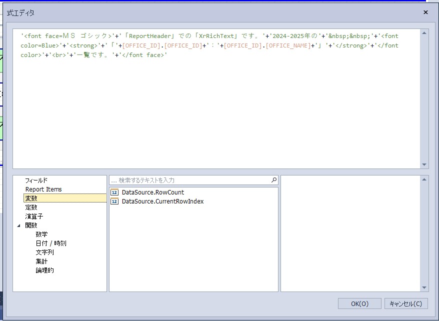Select the 変数 category

(x=31, y=198)
